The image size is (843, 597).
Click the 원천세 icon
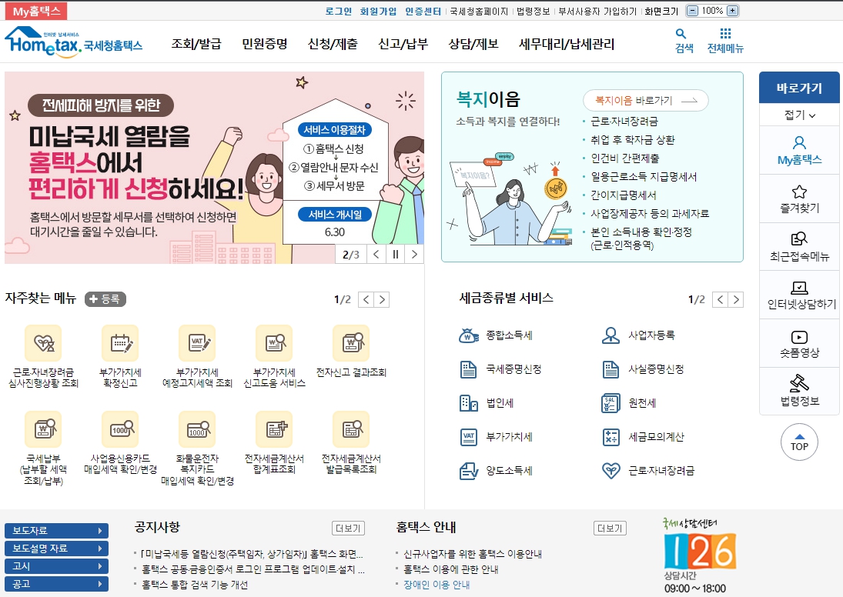tap(611, 403)
